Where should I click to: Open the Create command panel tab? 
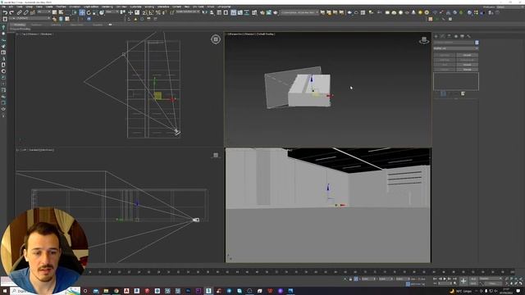pos(436,36)
